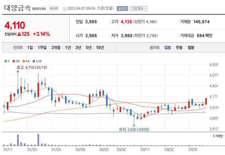
Task: Click the 고가 value 4,135
Action: 126,22
